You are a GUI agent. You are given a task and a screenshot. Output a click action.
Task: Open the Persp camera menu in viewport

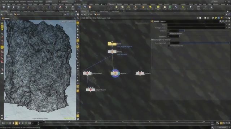[x=64, y=22]
